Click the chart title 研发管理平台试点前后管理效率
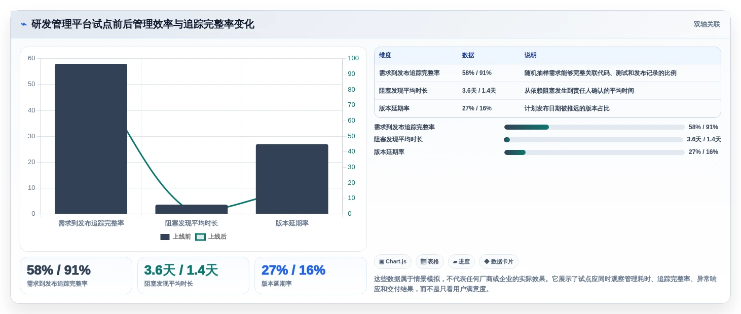 coord(143,24)
